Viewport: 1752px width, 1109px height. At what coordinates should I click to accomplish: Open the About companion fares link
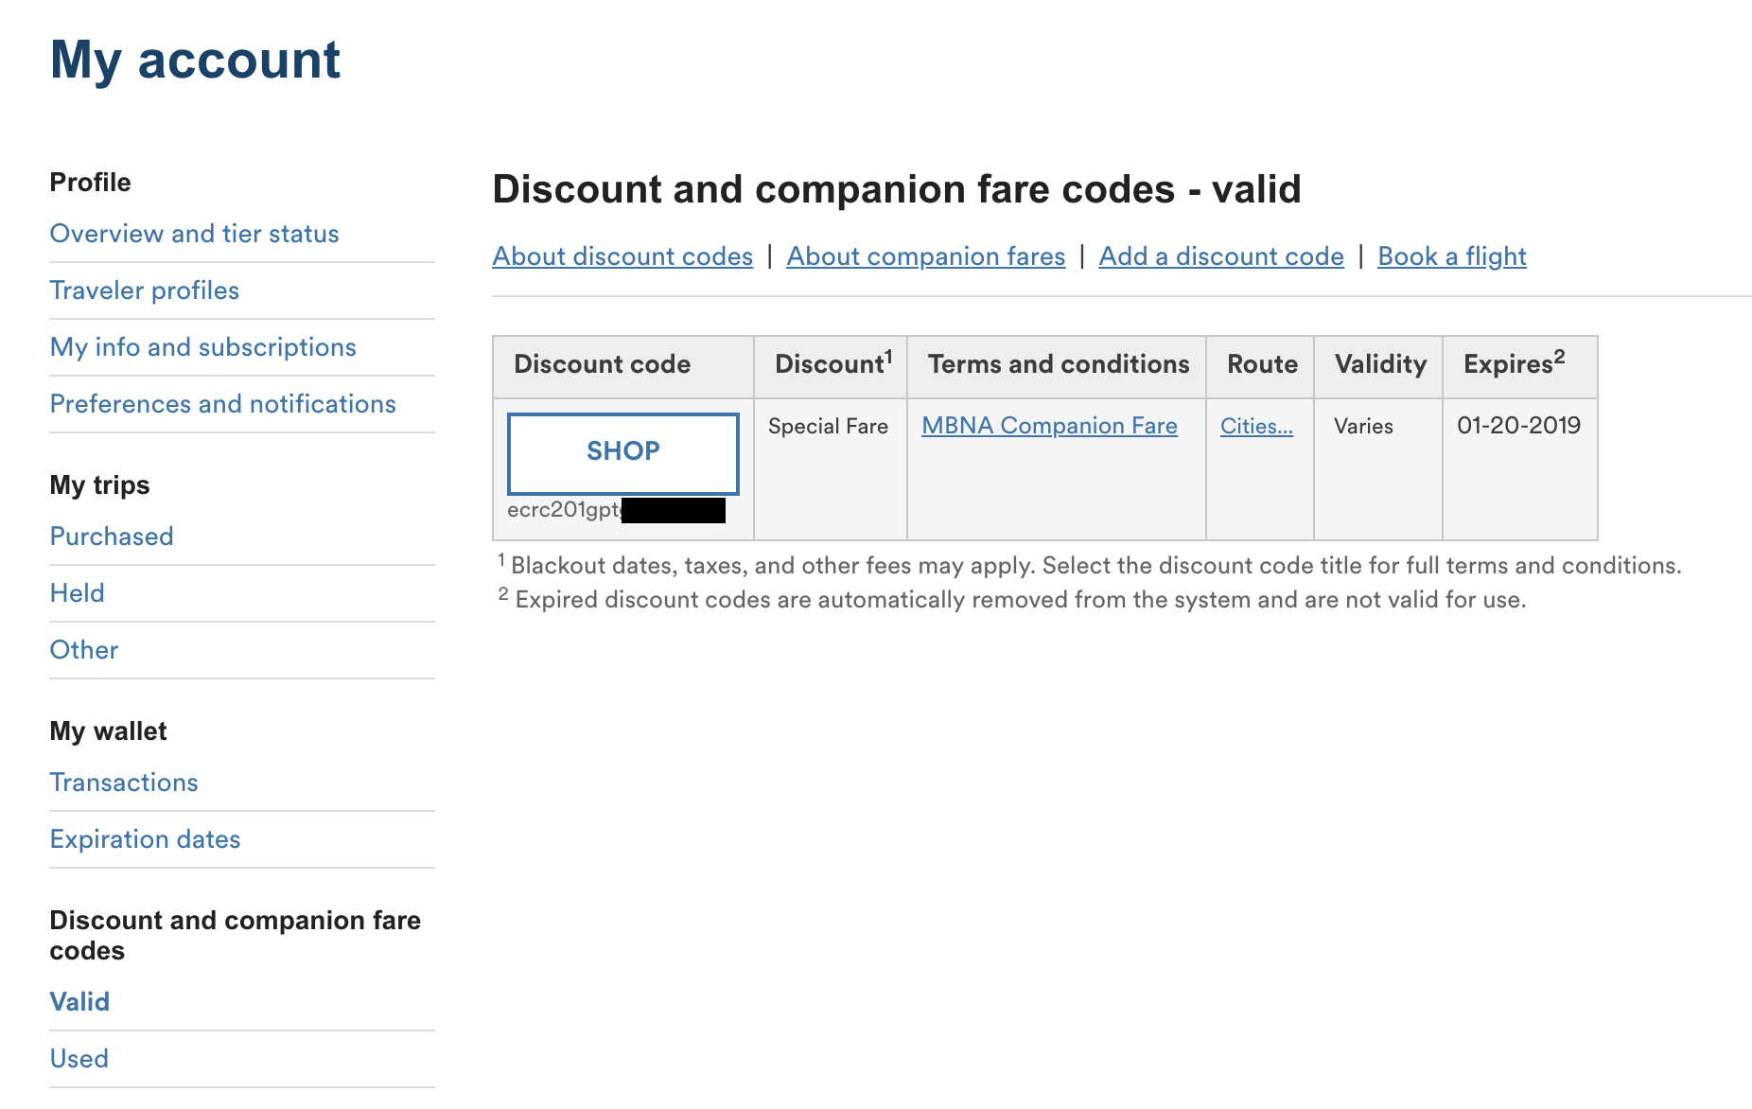[x=926, y=256]
